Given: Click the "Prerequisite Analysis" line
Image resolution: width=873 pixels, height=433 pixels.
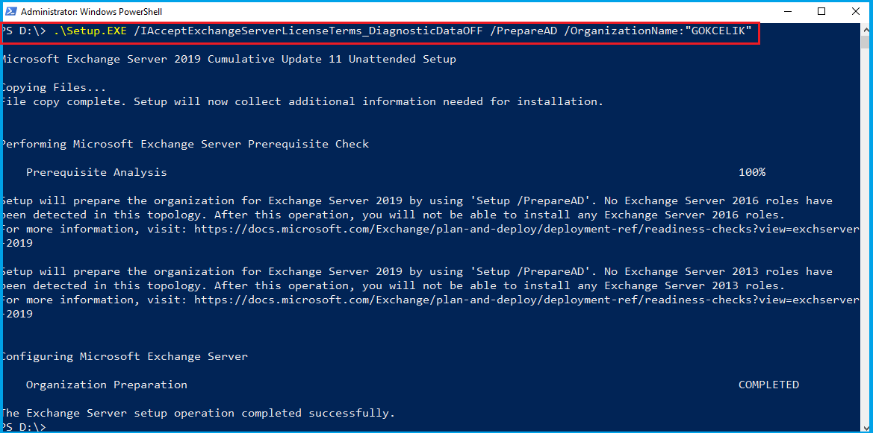Looking at the screenshot, I should 96,172.
